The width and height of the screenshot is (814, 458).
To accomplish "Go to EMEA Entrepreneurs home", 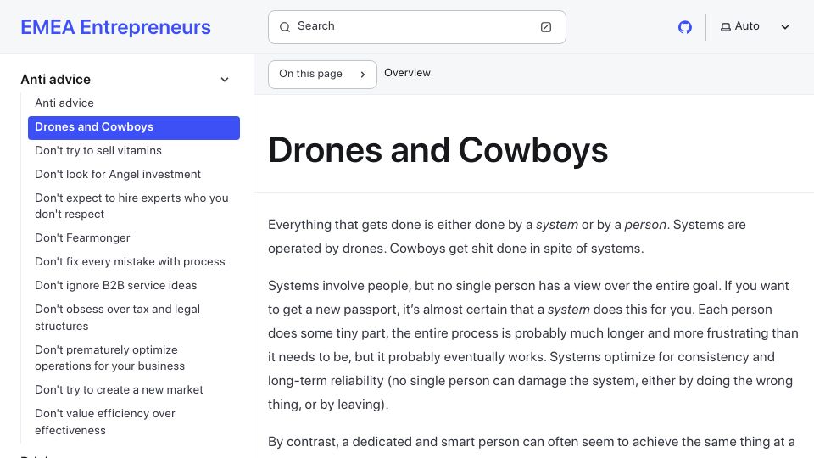I will click(x=116, y=27).
